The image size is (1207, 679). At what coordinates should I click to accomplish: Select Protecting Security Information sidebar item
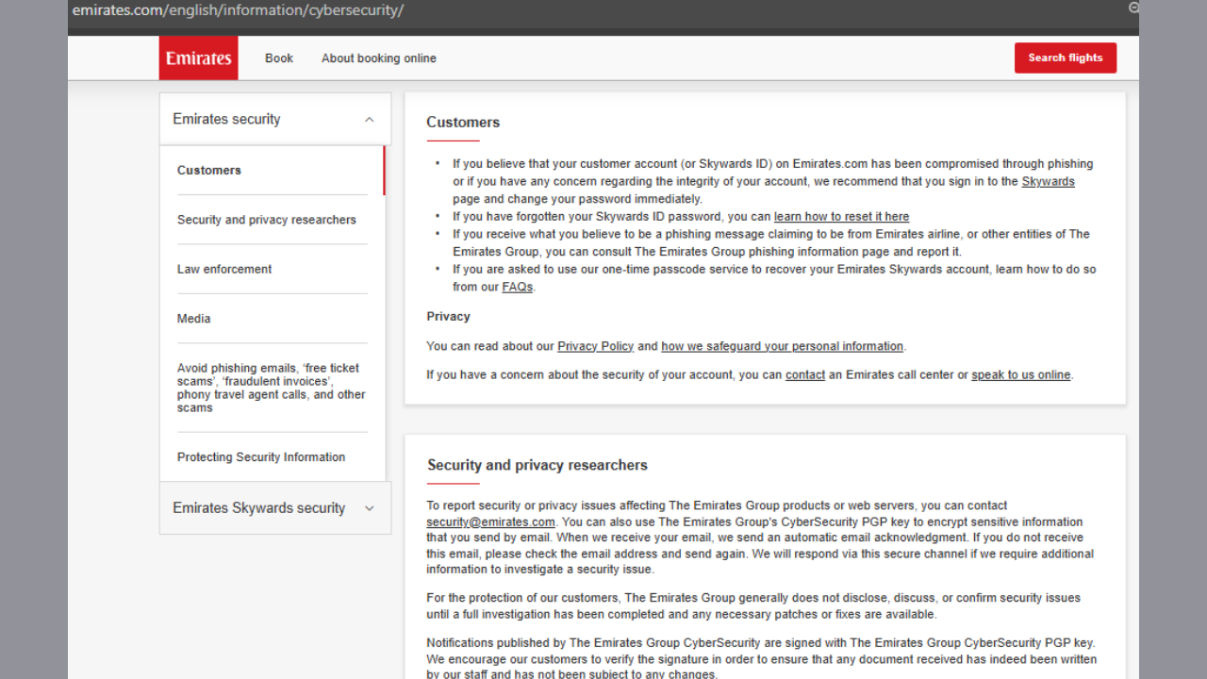pos(261,457)
